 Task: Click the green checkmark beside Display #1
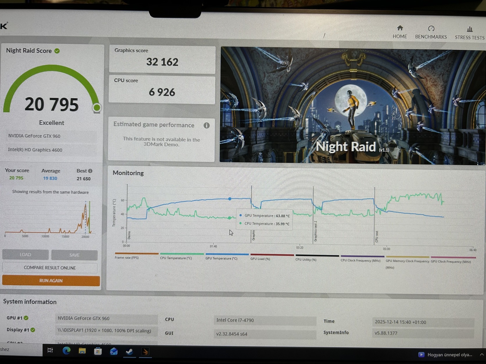33,330
